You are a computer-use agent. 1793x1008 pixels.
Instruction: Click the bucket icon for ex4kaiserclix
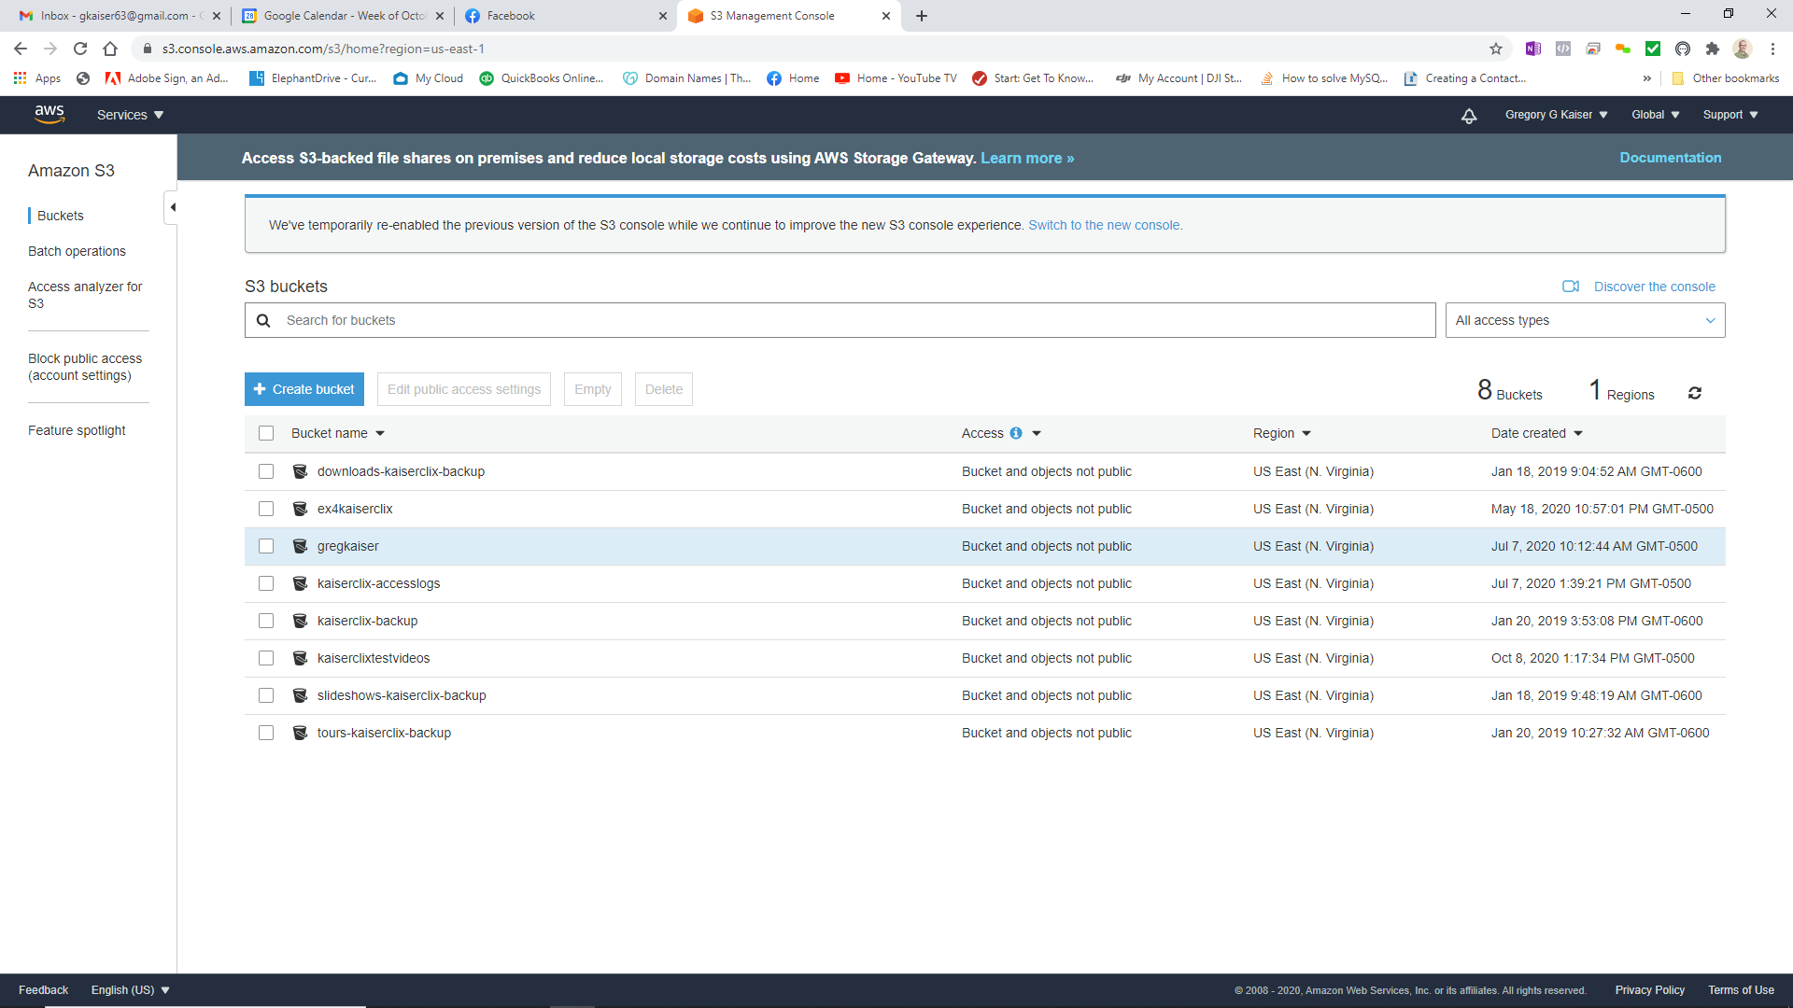[x=300, y=509]
